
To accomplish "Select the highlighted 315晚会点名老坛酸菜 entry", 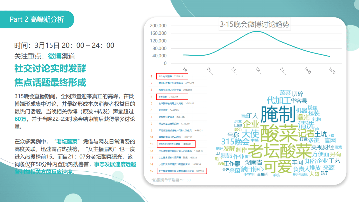I will 176,144.
